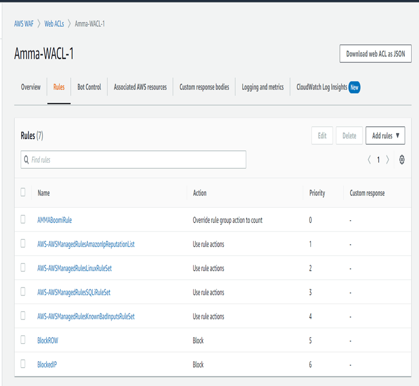This screenshot has height=386, width=419.
Task: Select the AWS-AWSManagedRulesLinuxRuleSet checkbox
Action: pos(23,268)
